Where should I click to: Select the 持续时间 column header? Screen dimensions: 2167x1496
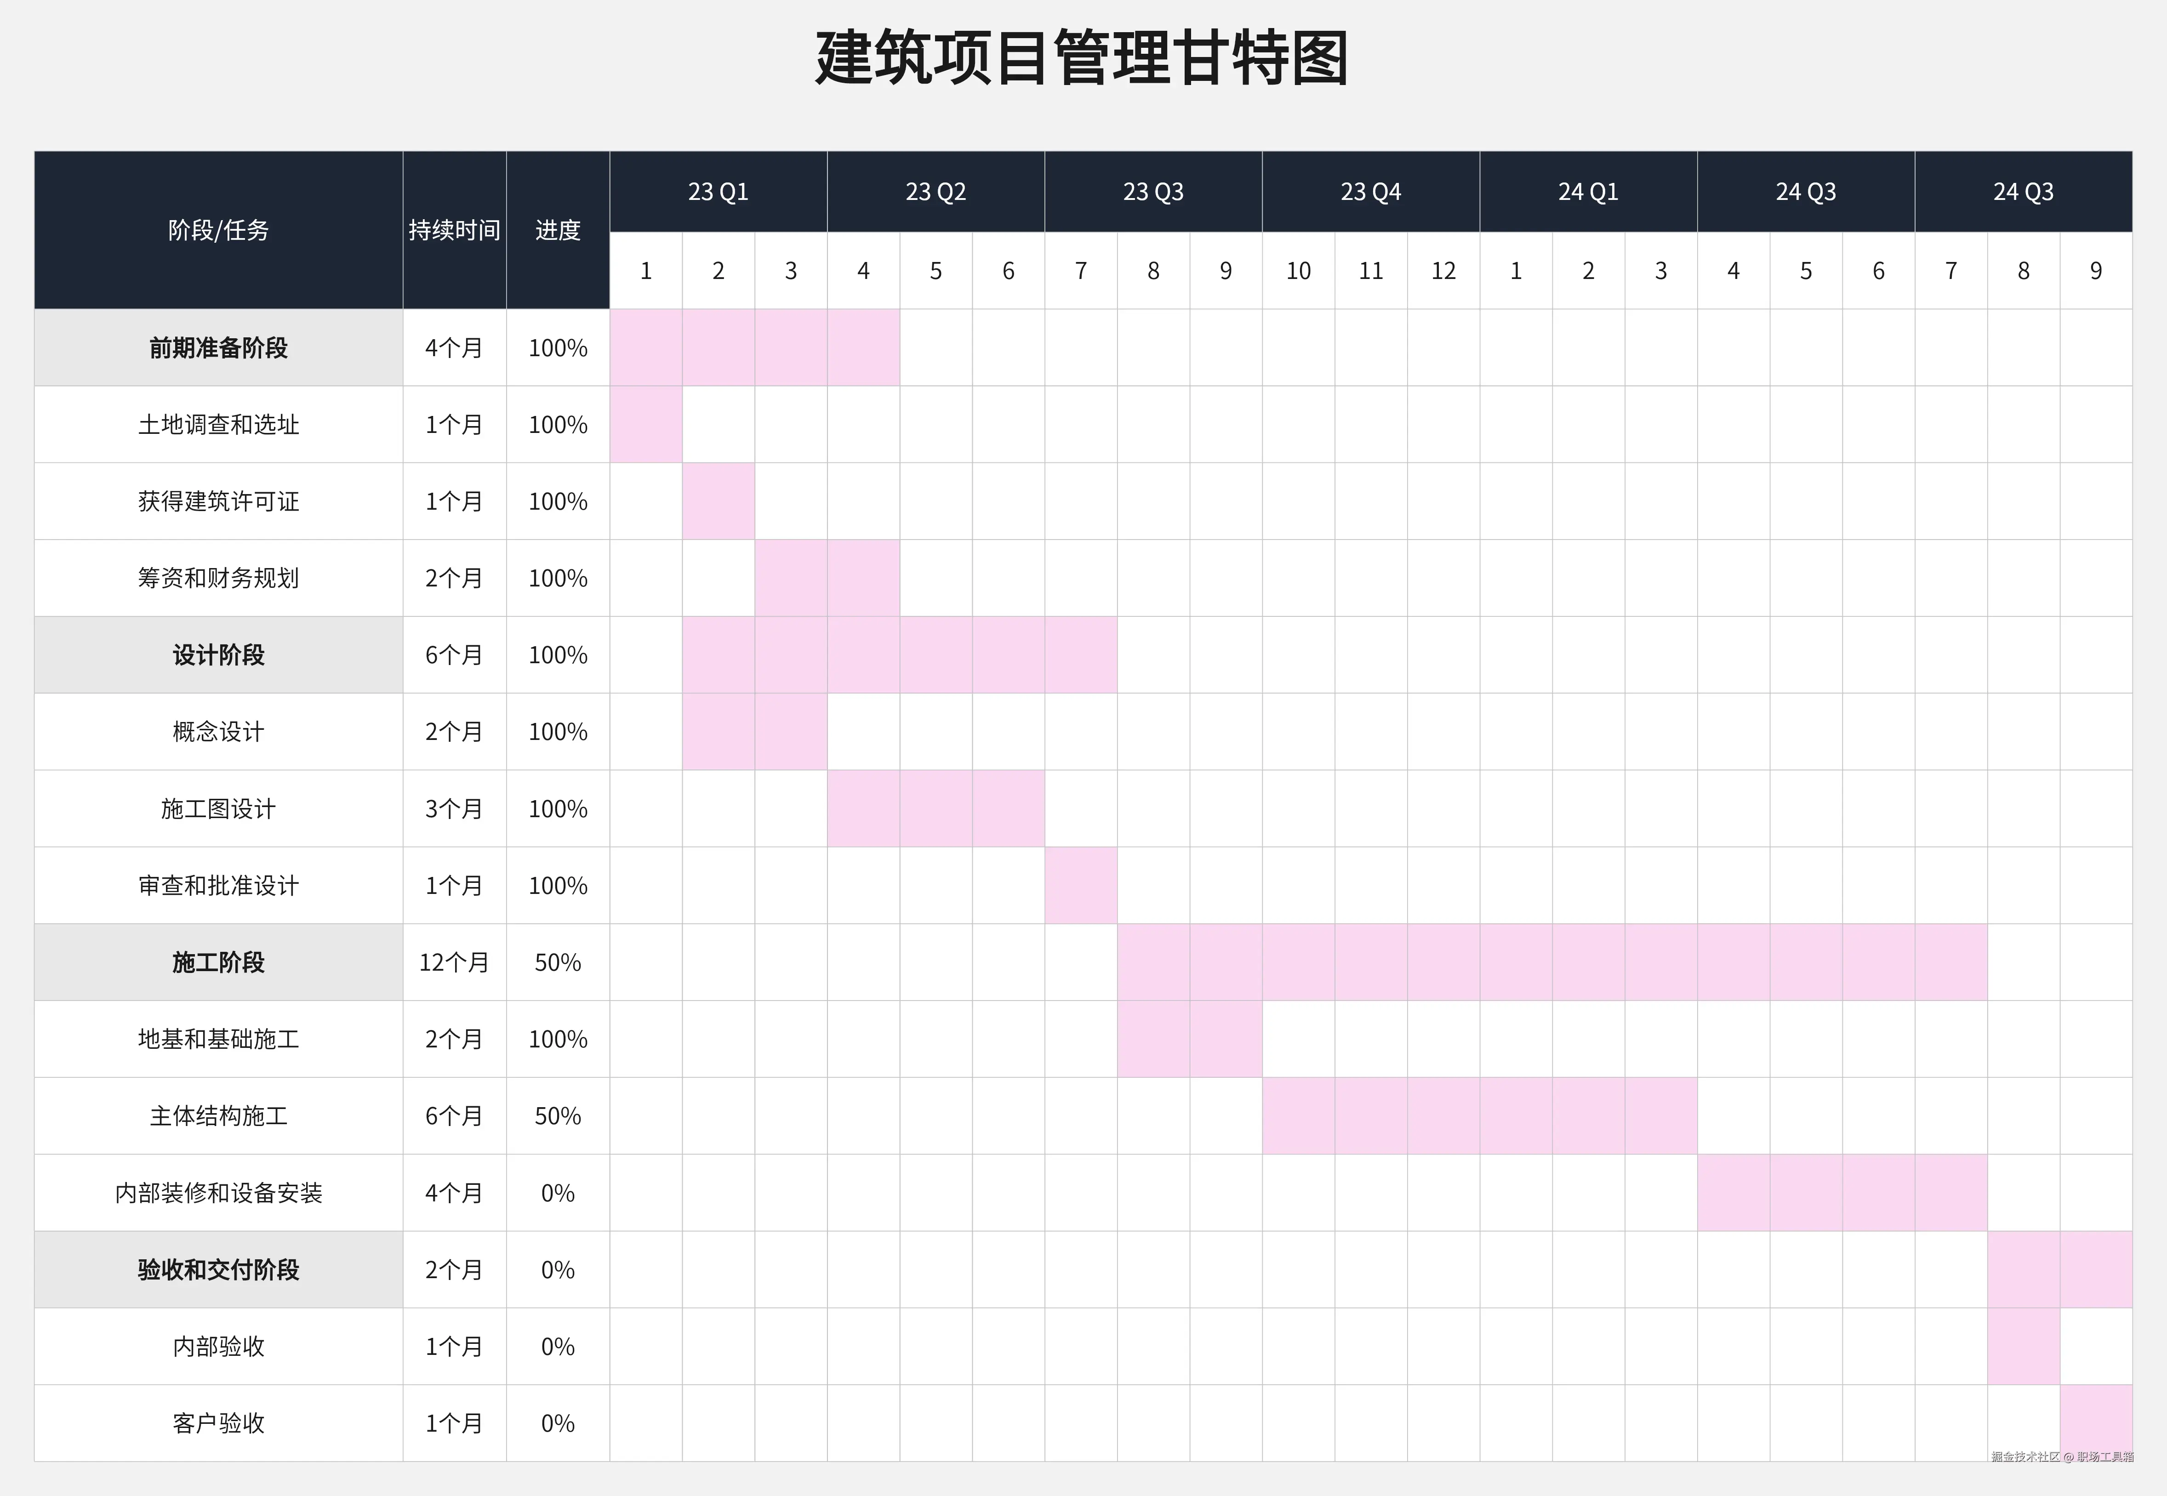[x=455, y=230]
